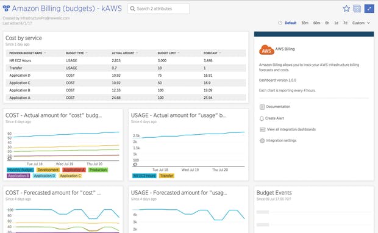Select the 7d time range
This screenshot has height=233, width=378.
tap(345, 23)
